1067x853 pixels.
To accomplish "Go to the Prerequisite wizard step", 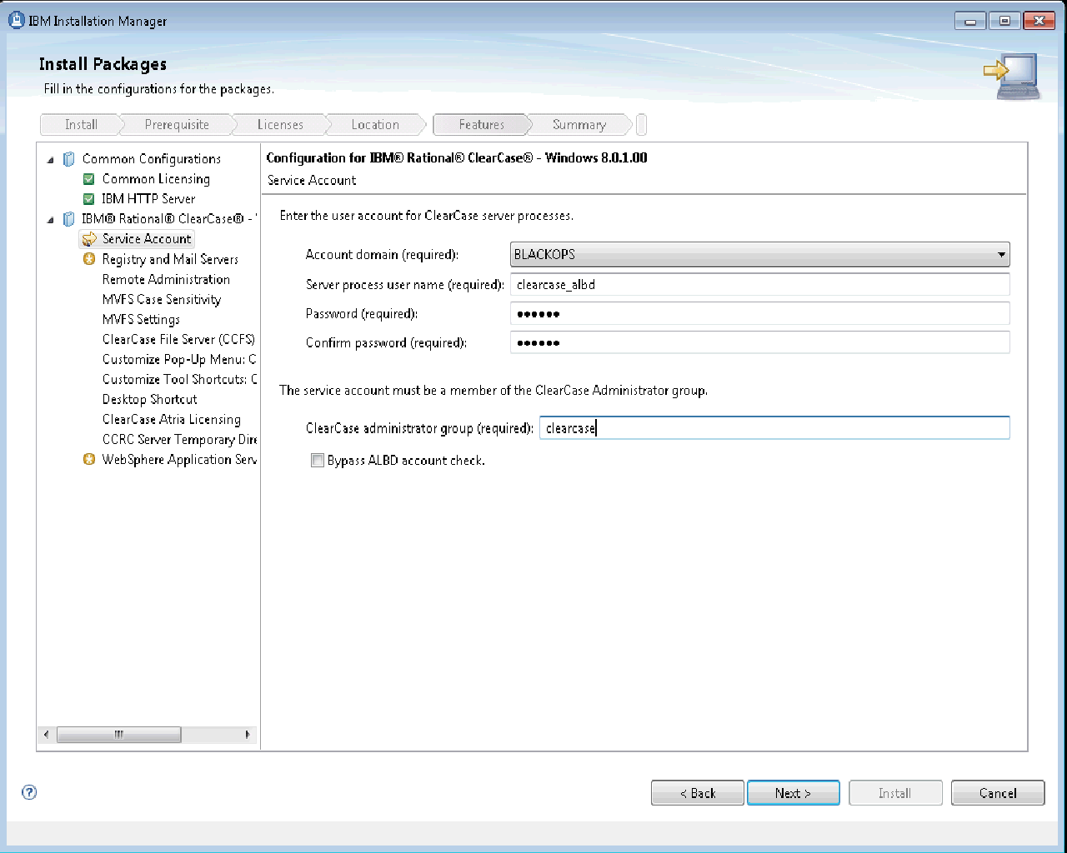I will tap(177, 125).
